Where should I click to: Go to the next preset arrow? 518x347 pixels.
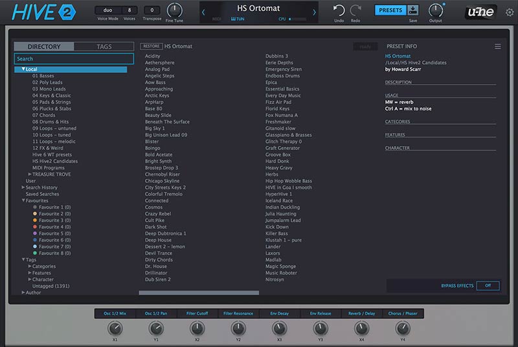coord(314,12)
